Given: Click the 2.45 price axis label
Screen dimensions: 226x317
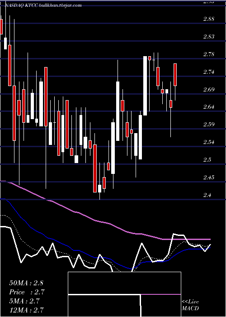Looking at the screenshot, I should click(209, 178).
